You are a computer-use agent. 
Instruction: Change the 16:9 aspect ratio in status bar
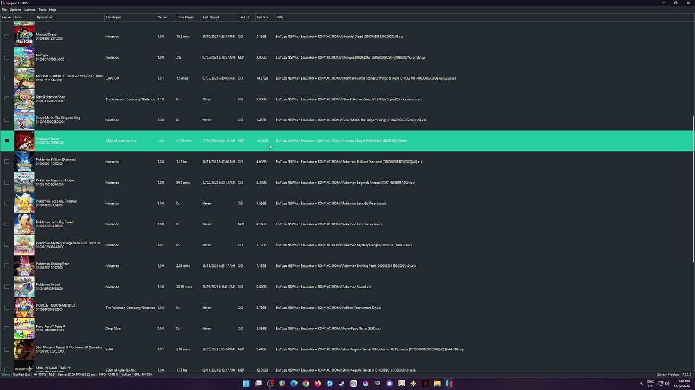pos(52,374)
